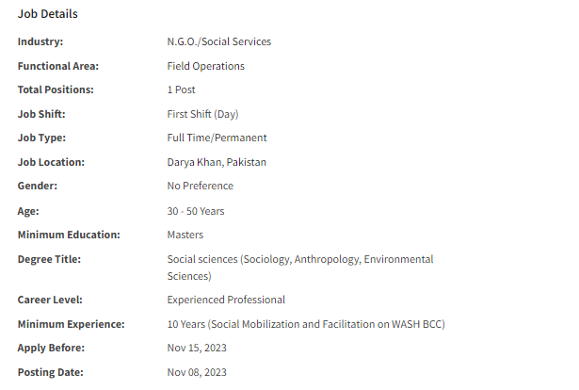Screen dimensions: 579x390
Task: Click the 1 Post total positions value
Action: click(x=181, y=89)
